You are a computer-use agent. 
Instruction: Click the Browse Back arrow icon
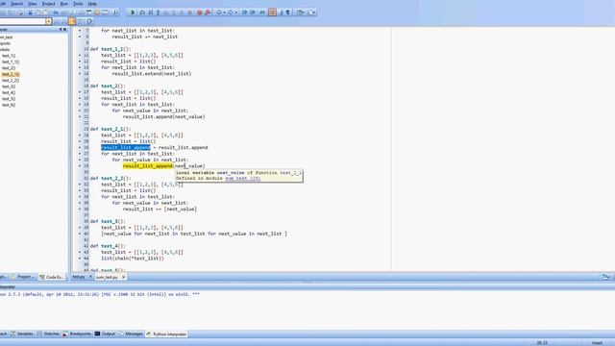tap(219, 12)
